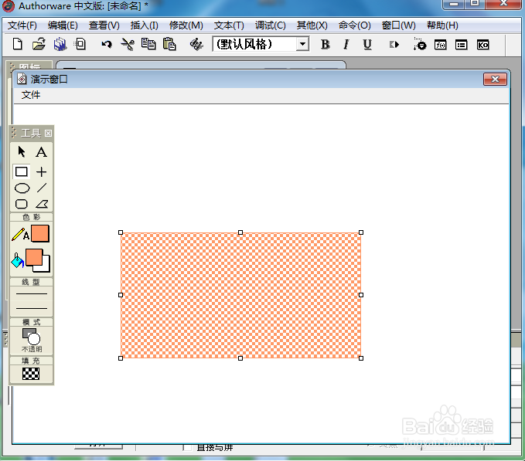Open the default style dropdown
The width and height of the screenshot is (525, 461).
click(x=302, y=44)
